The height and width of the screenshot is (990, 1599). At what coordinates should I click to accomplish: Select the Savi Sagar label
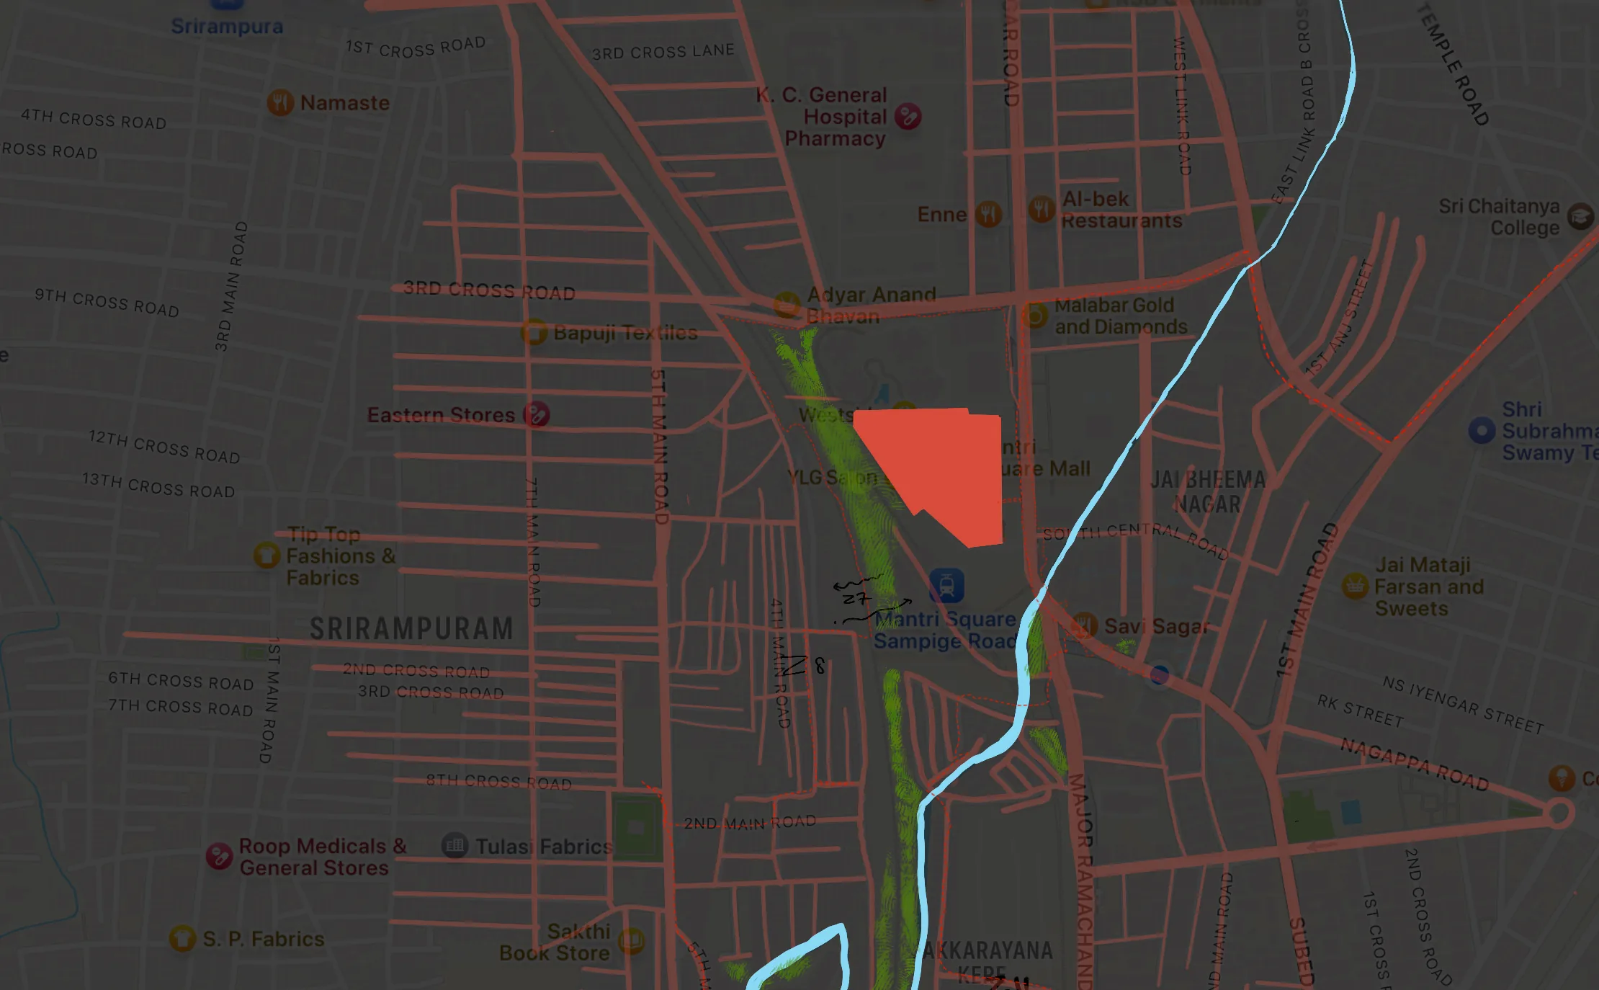[1157, 626]
